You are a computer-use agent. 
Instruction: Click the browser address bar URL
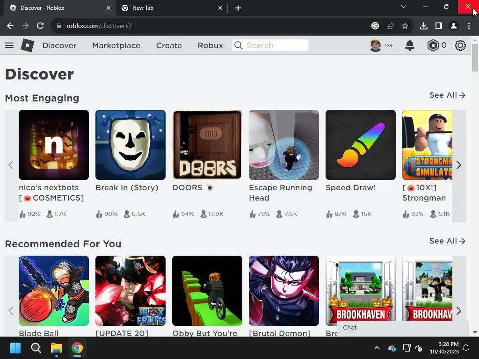tap(99, 26)
